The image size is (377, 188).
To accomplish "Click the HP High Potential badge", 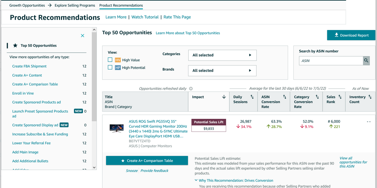I will click(118, 68).
